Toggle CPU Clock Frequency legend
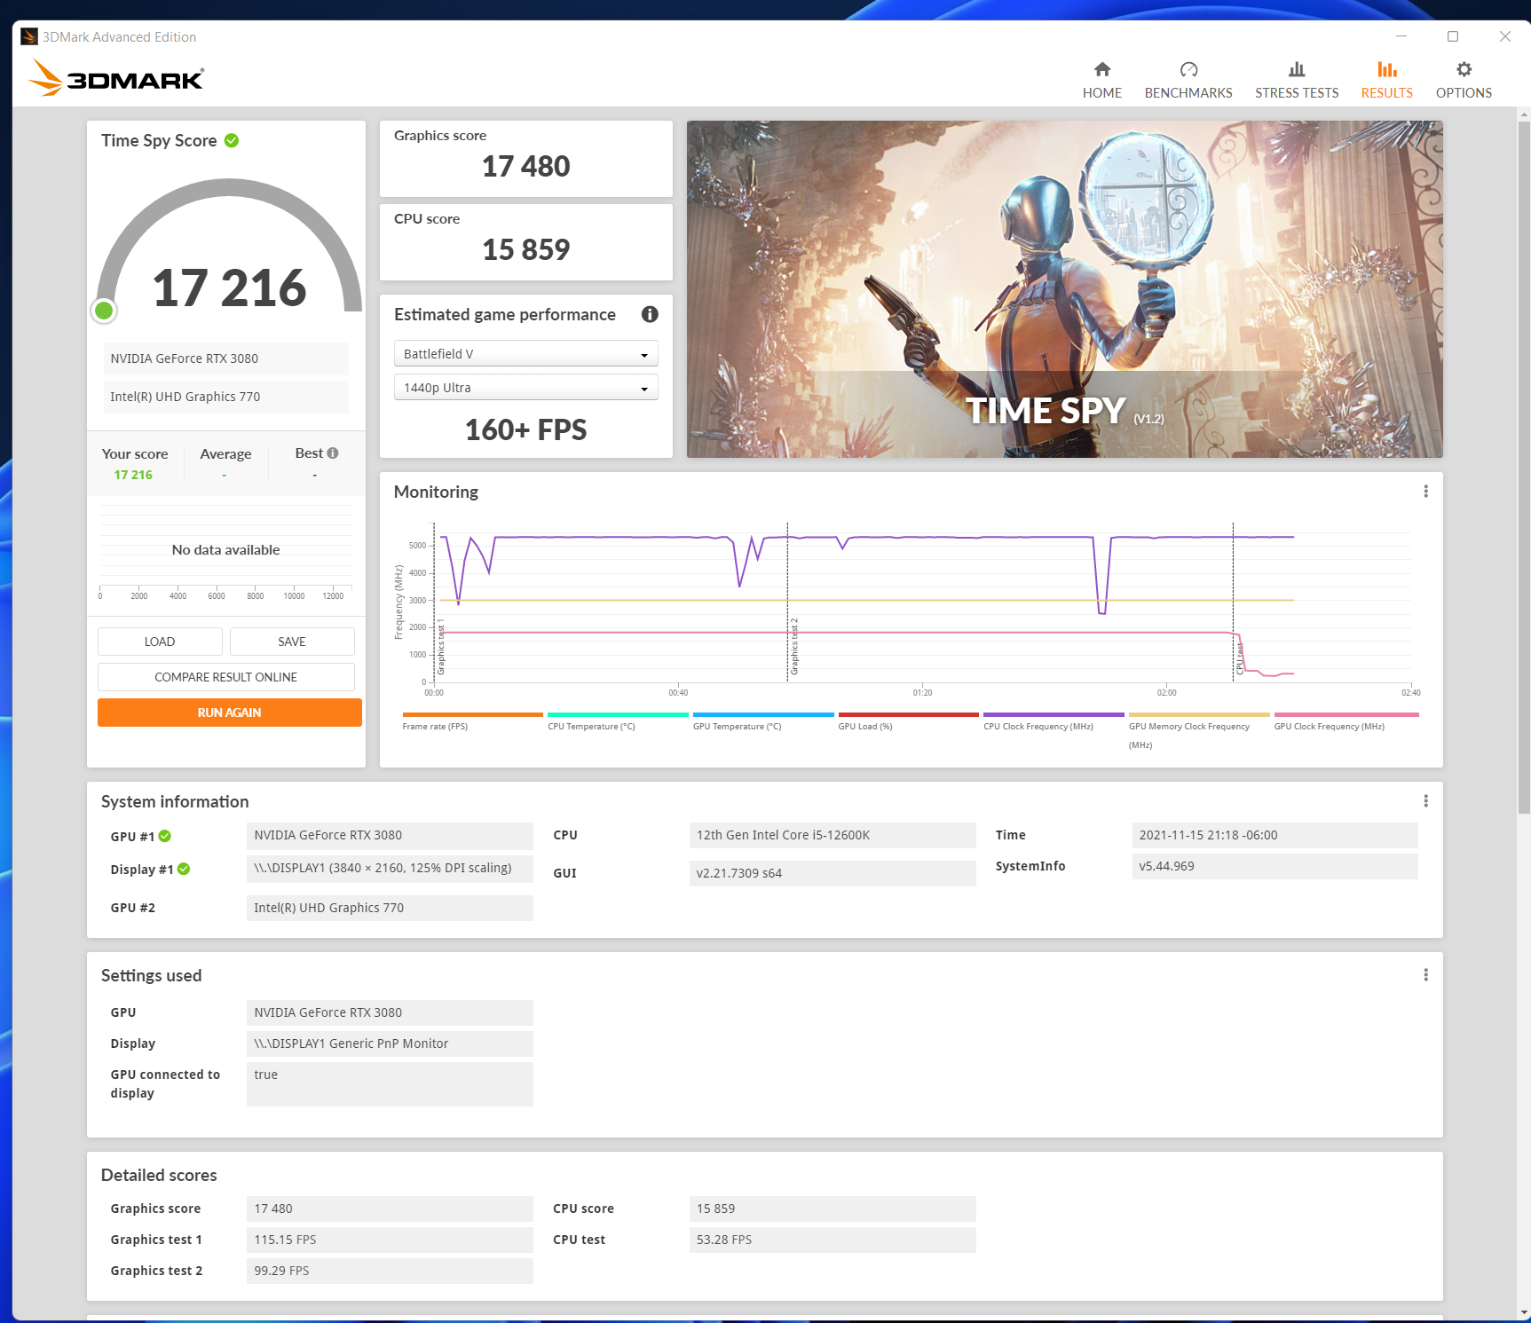The image size is (1531, 1323). pyautogui.click(x=1054, y=721)
